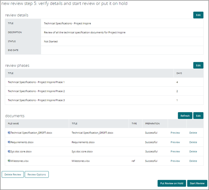Click the Excel icon beside Milestones.xlsx
The height and width of the screenshot is (190, 209).
click(9, 161)
